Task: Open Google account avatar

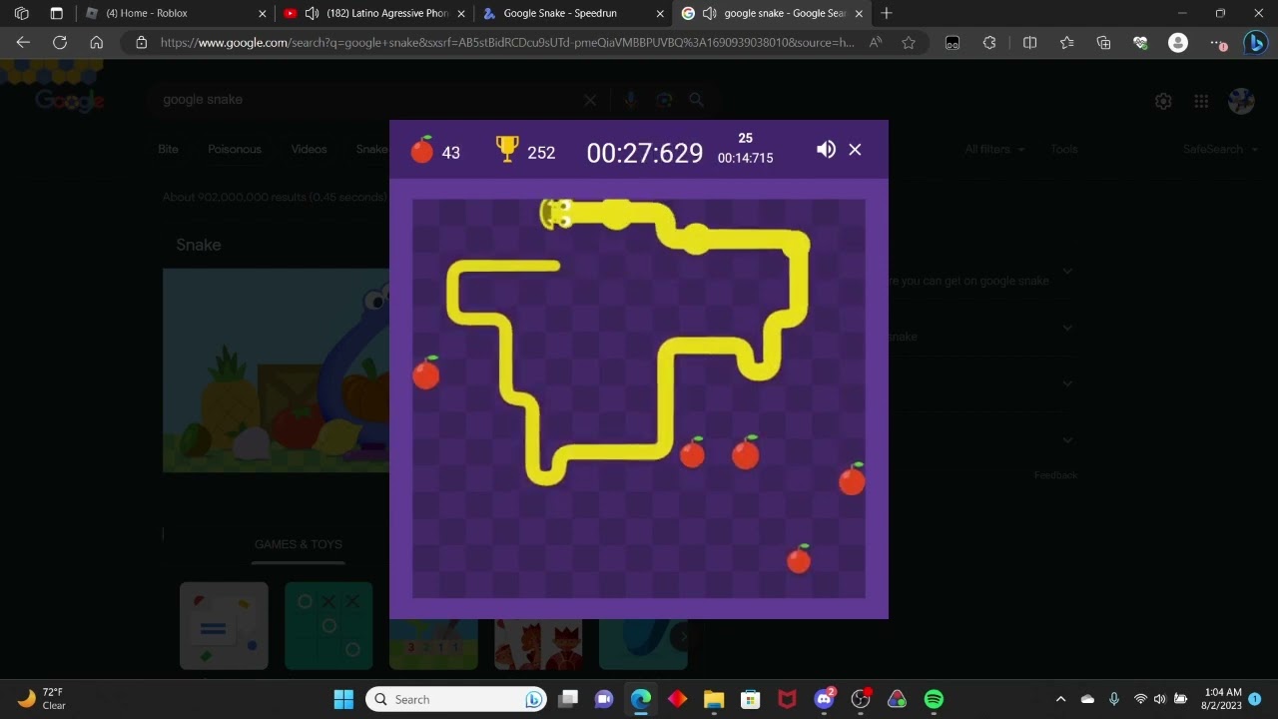Action: [x=1241, y=101]
